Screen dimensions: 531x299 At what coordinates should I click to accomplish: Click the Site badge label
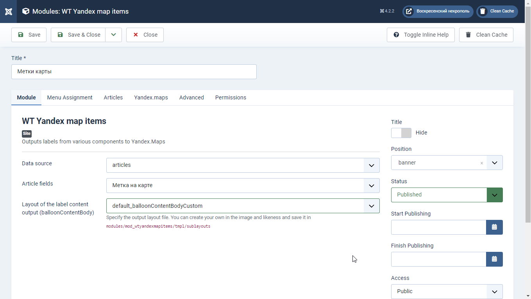[x=27, y=133]
